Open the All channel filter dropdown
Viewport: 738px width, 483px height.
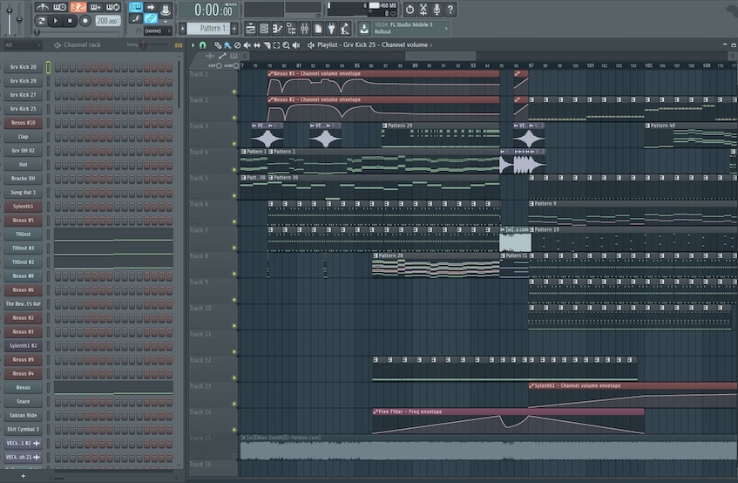(x=23, y=45)
